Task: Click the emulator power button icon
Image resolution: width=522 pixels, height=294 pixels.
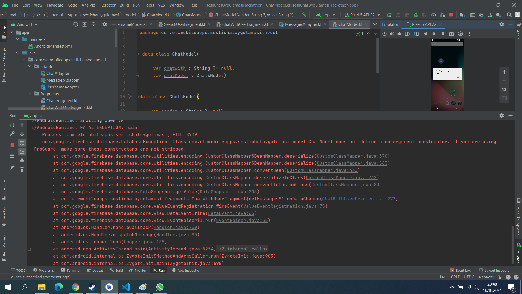Action: point(384,34)
